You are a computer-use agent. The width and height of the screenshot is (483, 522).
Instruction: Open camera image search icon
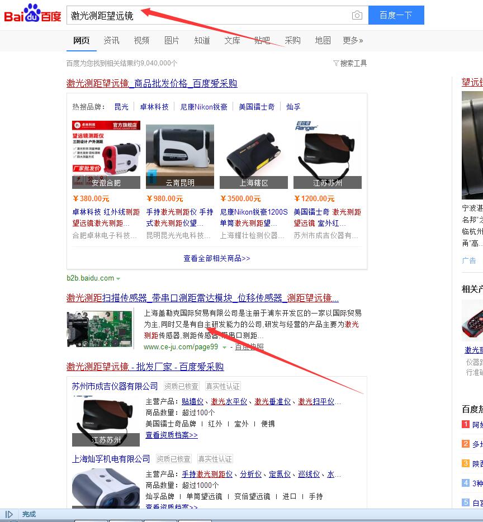point(357,15)
